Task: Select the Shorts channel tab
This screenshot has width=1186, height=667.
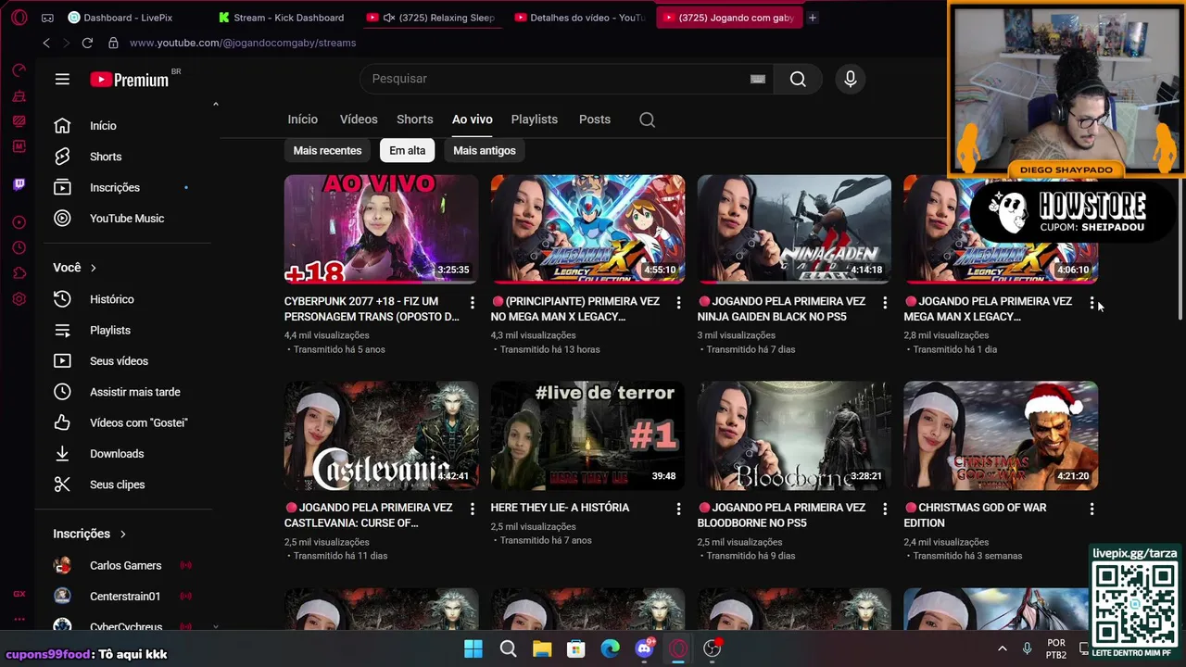Action: click(415, 120)
